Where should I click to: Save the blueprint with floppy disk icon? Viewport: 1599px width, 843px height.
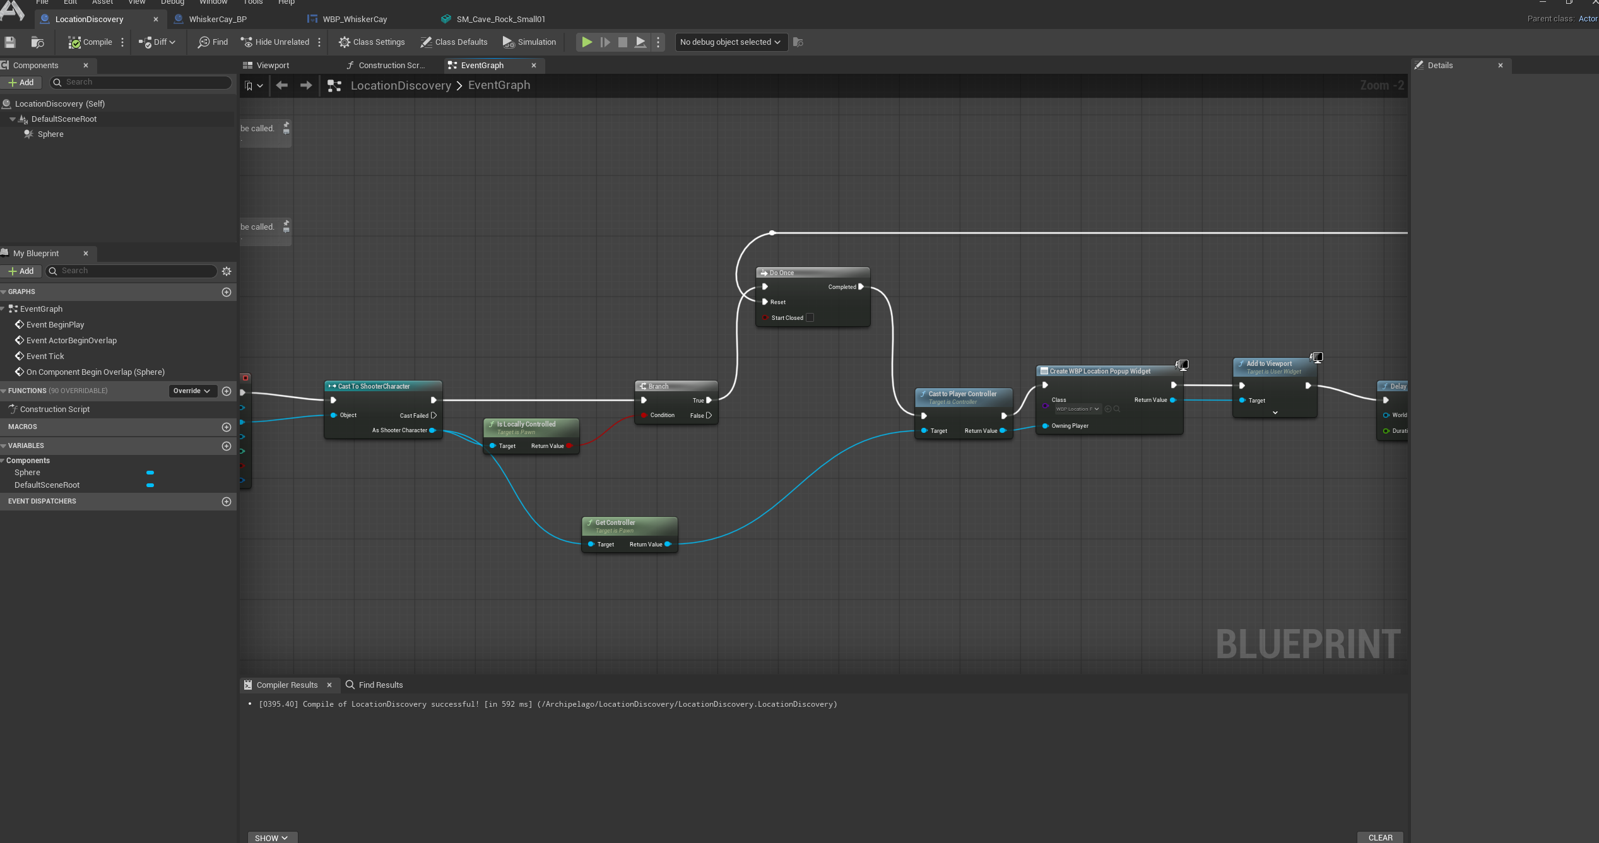coord(10,42)
